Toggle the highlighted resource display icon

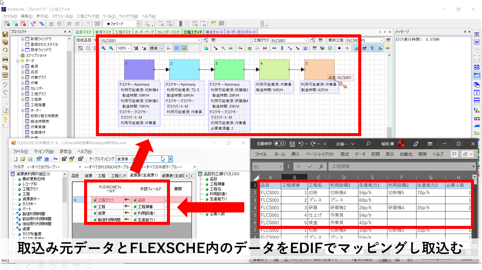pyautogui.click(x=356, y=48)
